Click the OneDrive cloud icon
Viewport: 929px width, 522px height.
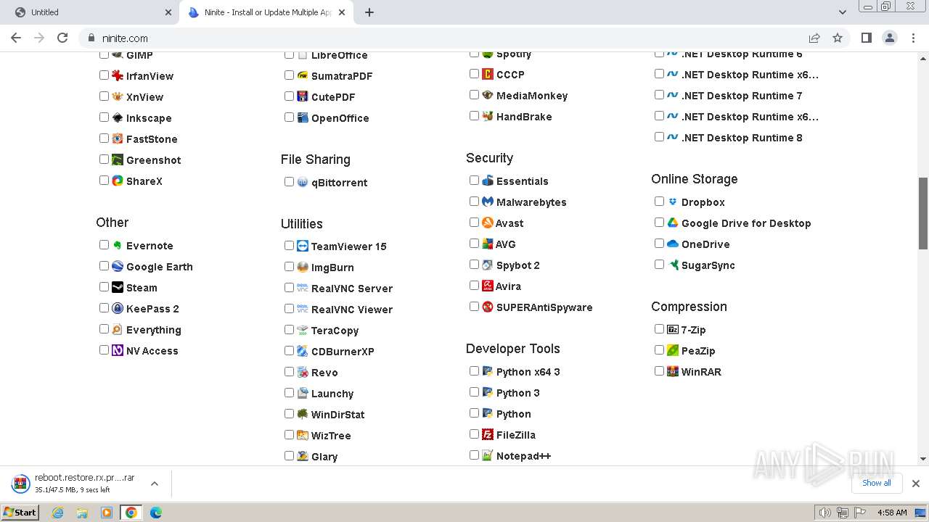coord(673,244)
